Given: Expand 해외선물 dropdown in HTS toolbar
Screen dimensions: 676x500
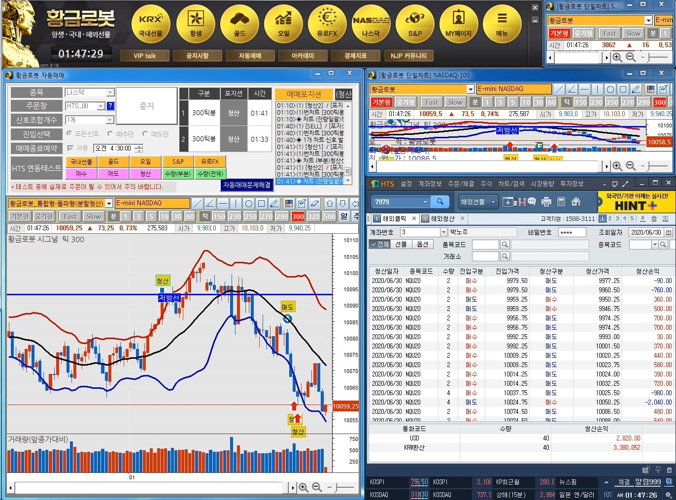Looking at the screenshot, I should pyautogui.click(x=493, y=202).
